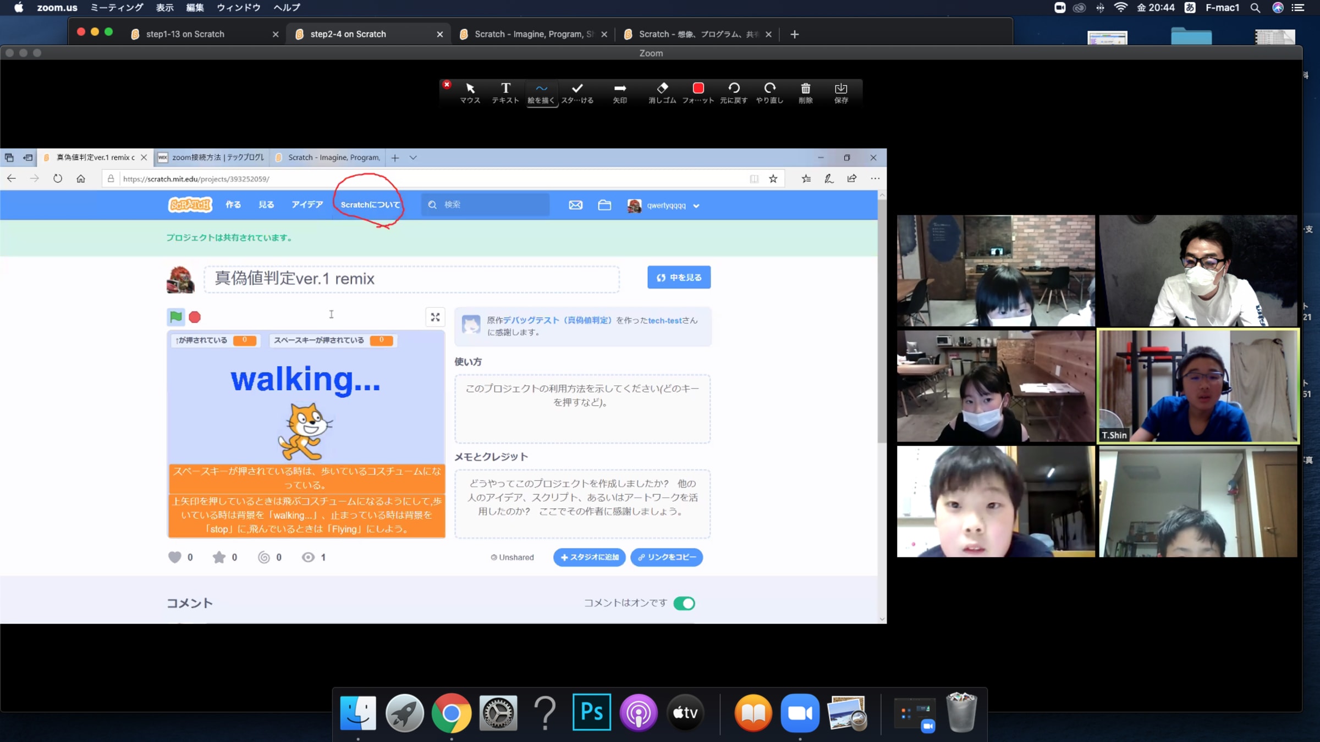
Task: Open Scratch messages envelope icon
Action: pyautogui.click(x=575, y=205)
